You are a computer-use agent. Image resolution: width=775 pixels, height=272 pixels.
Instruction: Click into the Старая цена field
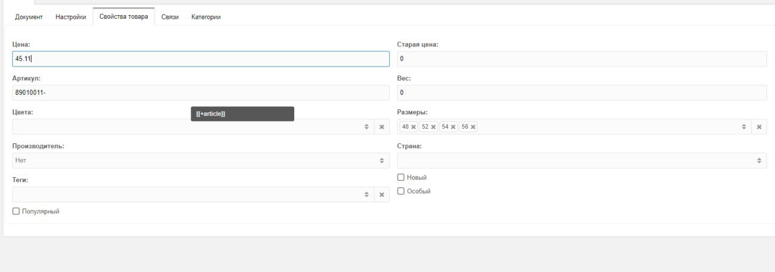(x=582, y=59)
